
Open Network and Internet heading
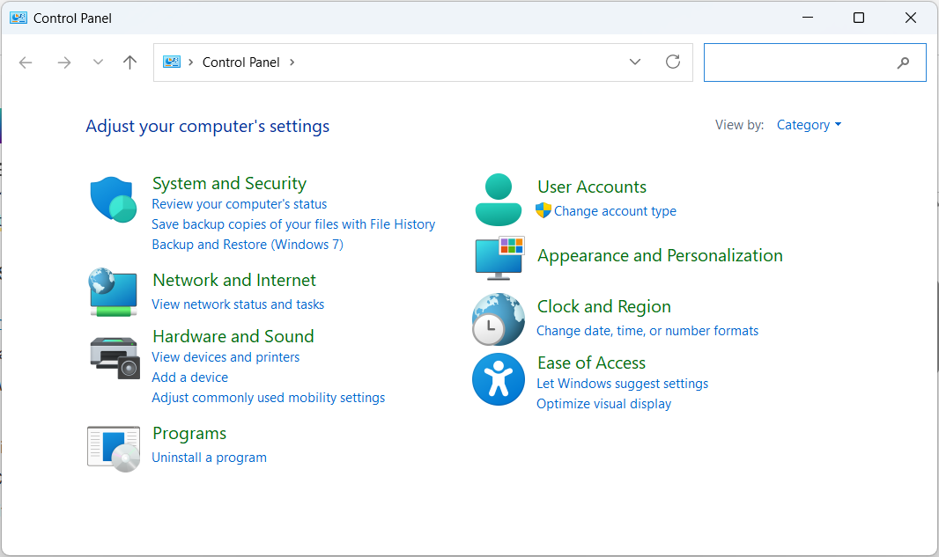click(x=234, y=280)
